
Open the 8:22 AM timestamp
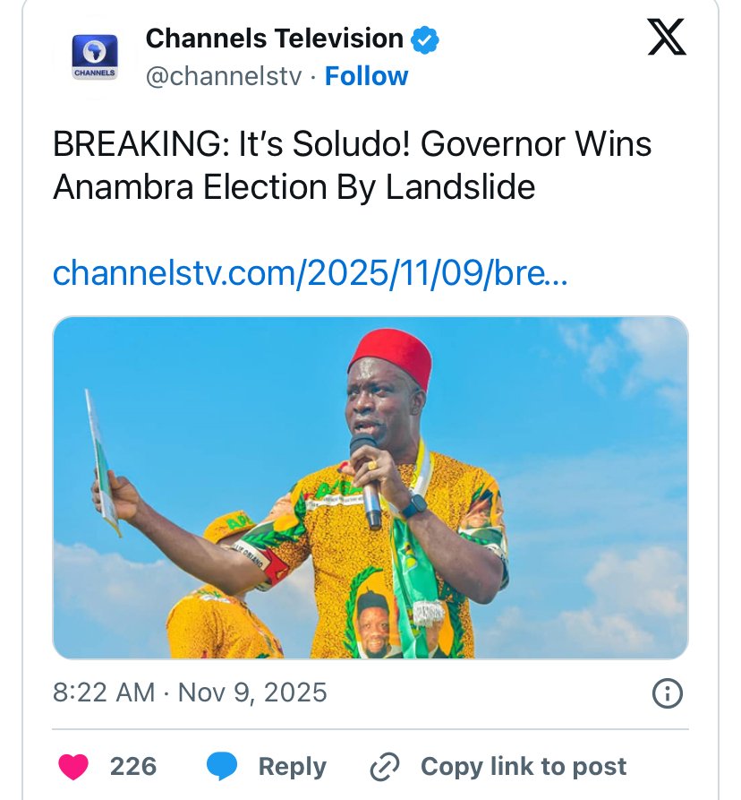click(103, 692)
